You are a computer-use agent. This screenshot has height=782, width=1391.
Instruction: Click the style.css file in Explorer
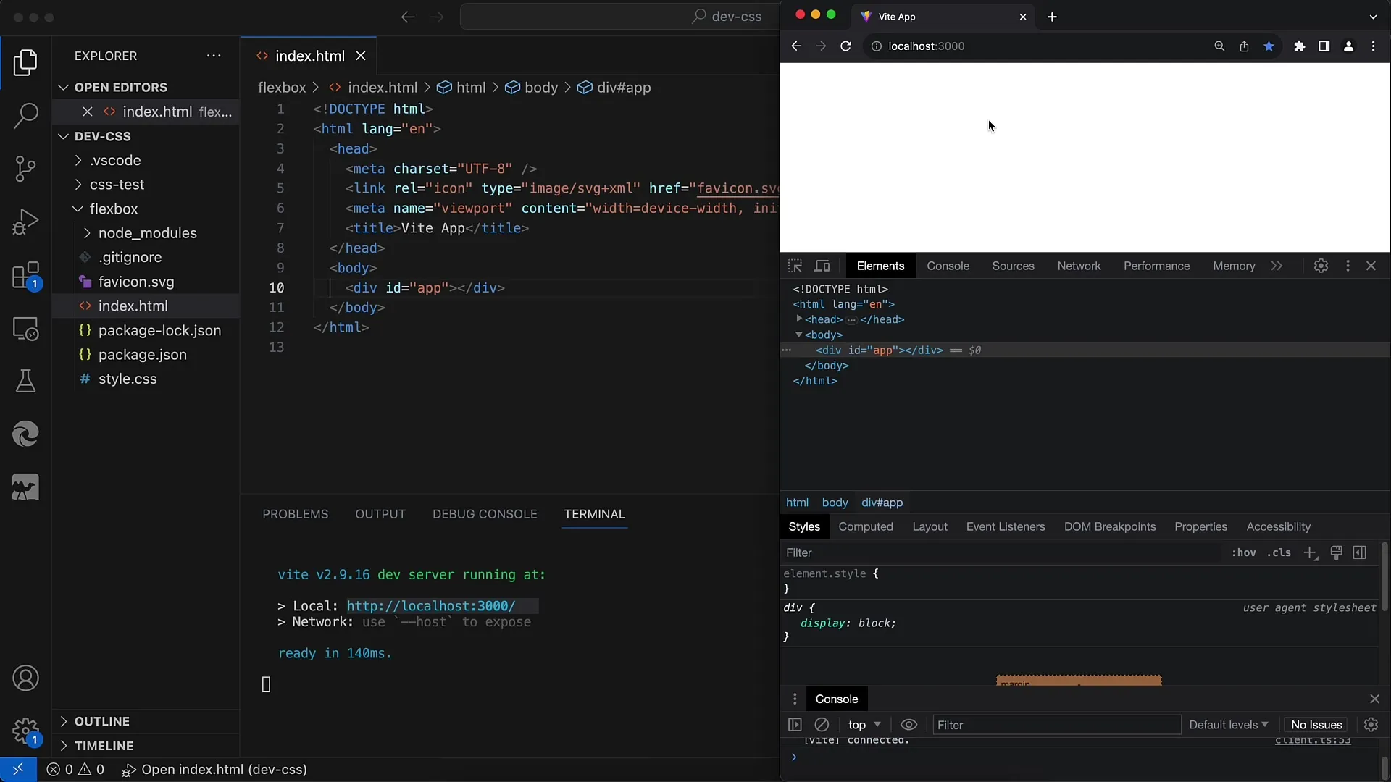click(x=127, y=378)
